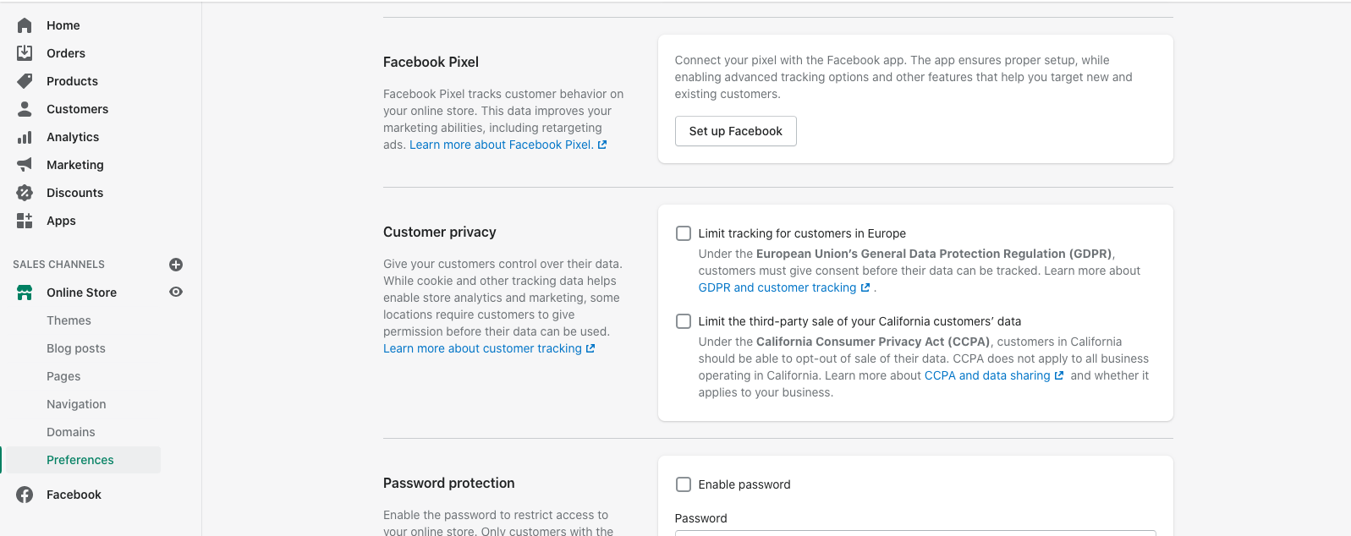The image size is (1351, 536).
Task: Click the Facebook logo icon in sidebar
Action: click(x=25, y=495)
